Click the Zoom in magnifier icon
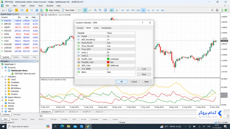Screen dimensions: 230x129 tap(95, 10)
